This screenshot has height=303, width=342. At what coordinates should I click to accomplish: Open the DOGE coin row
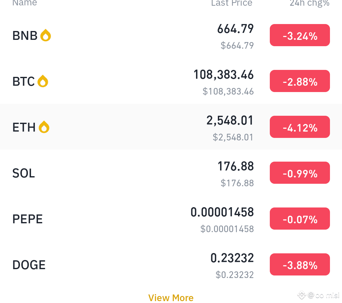171,264
